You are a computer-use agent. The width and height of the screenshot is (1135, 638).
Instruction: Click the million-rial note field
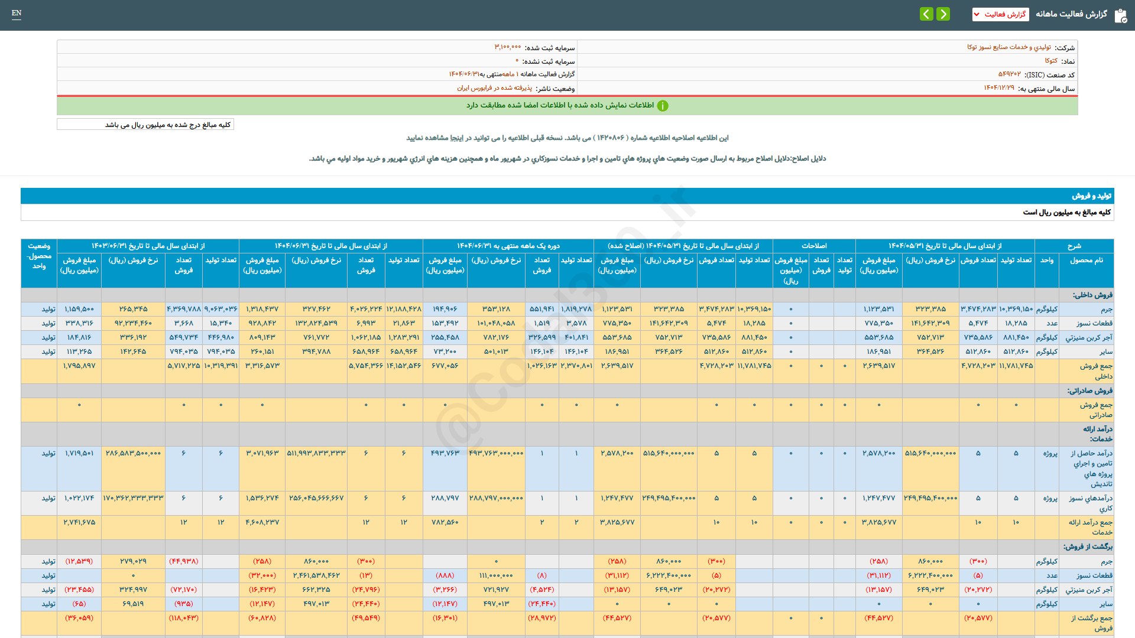click(145, 125)
